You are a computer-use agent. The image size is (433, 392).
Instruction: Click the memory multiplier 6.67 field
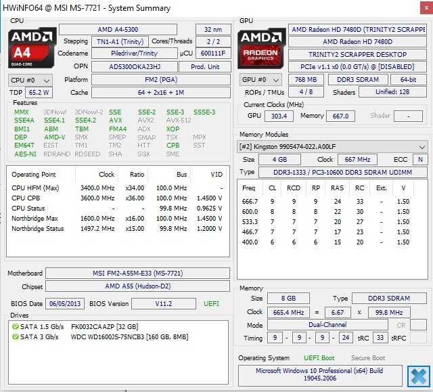(338, 313)
